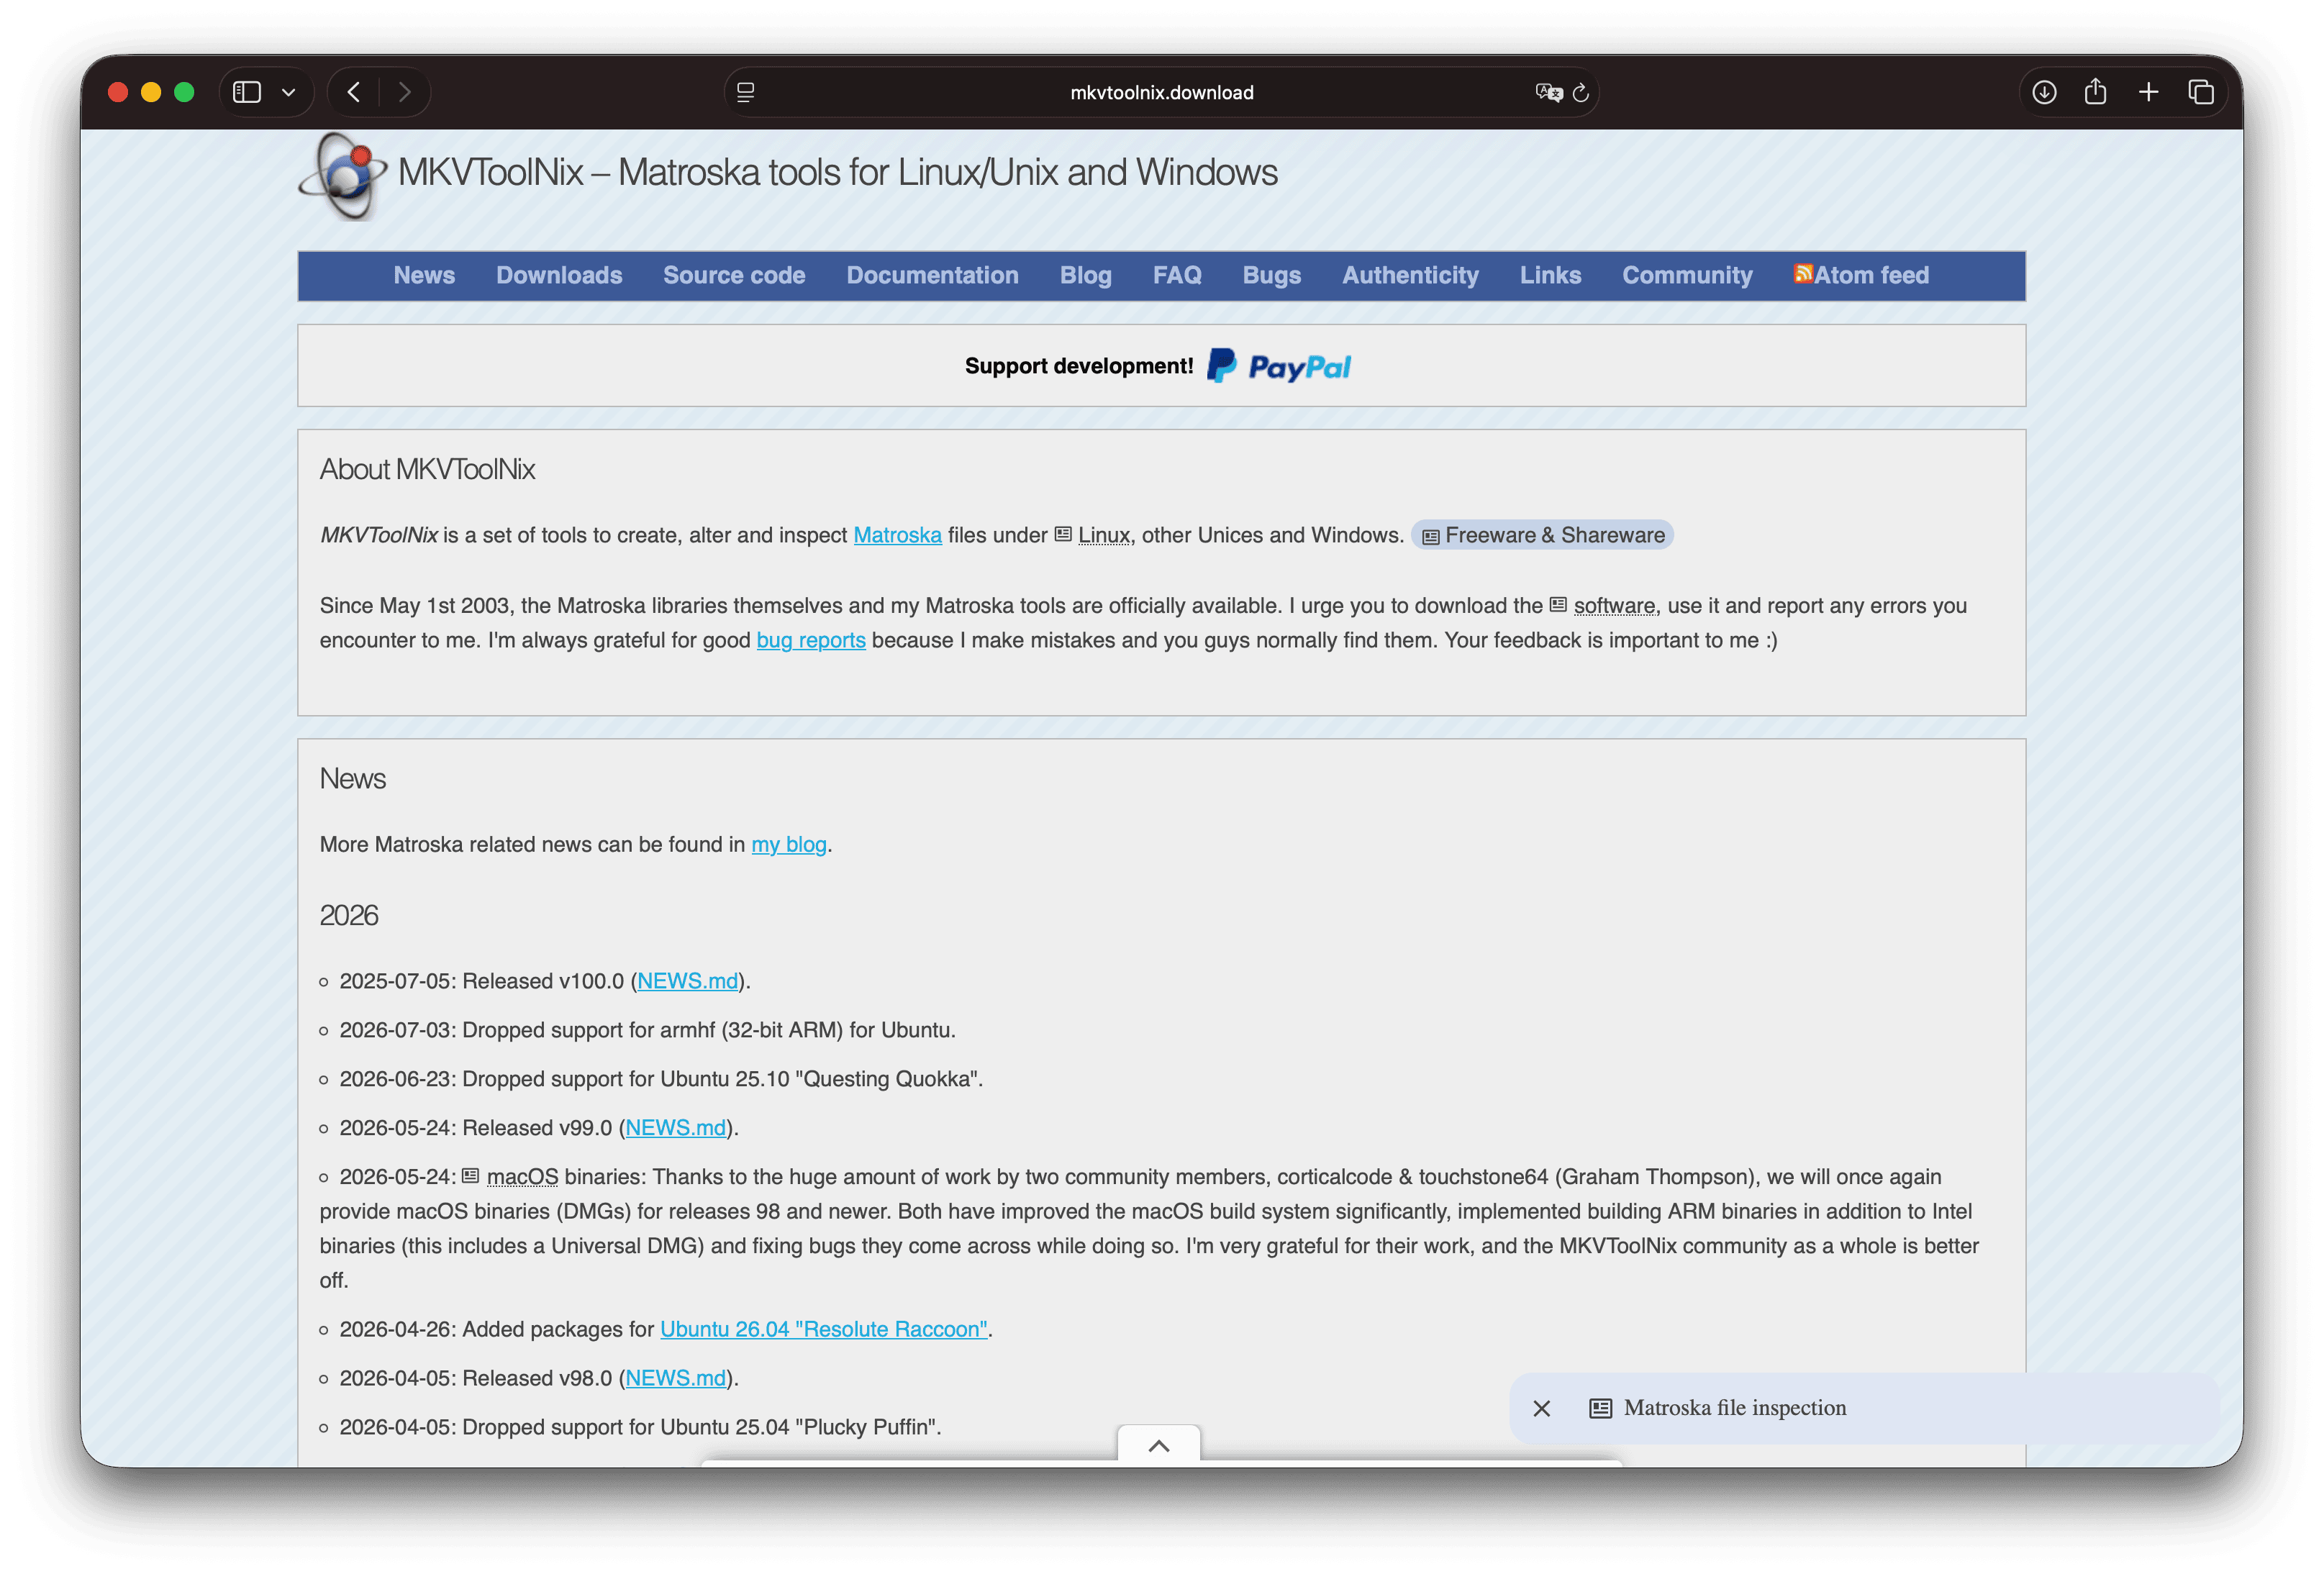
Task: Open sidebar options dropdown chevron
Action: pyautogui.click(x=289, y=93)
